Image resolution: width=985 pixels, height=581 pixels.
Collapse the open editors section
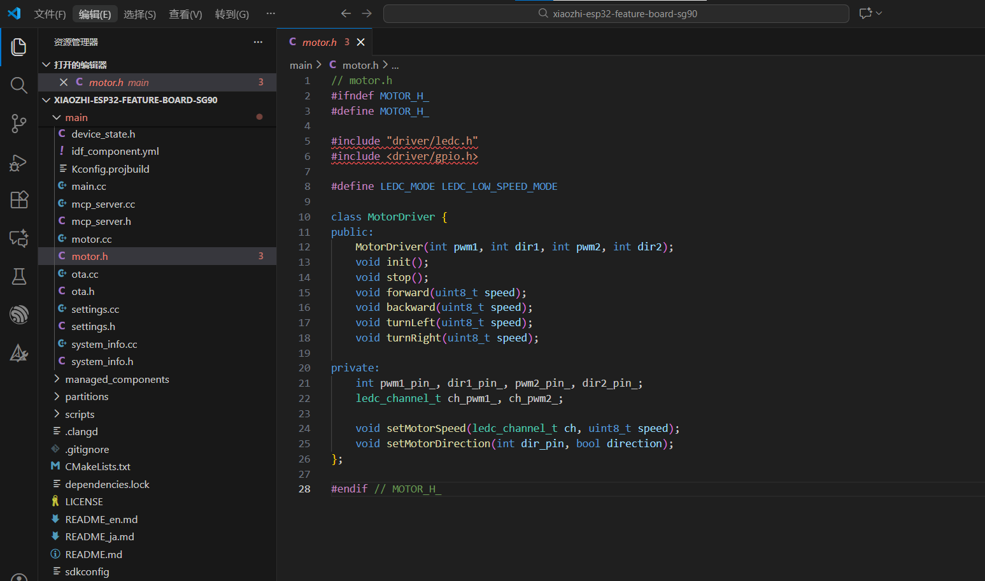(46, 65)
